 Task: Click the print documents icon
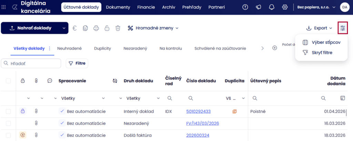tap(96, 28)
